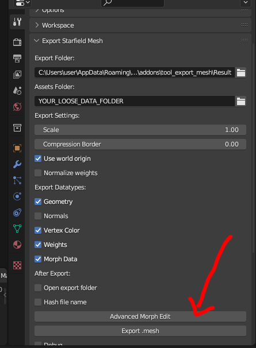Image resolution: width=256 pixels, height=348 pixels.
Task: Adjust the Compression Border slider
Action: click(x=140, y=144)
